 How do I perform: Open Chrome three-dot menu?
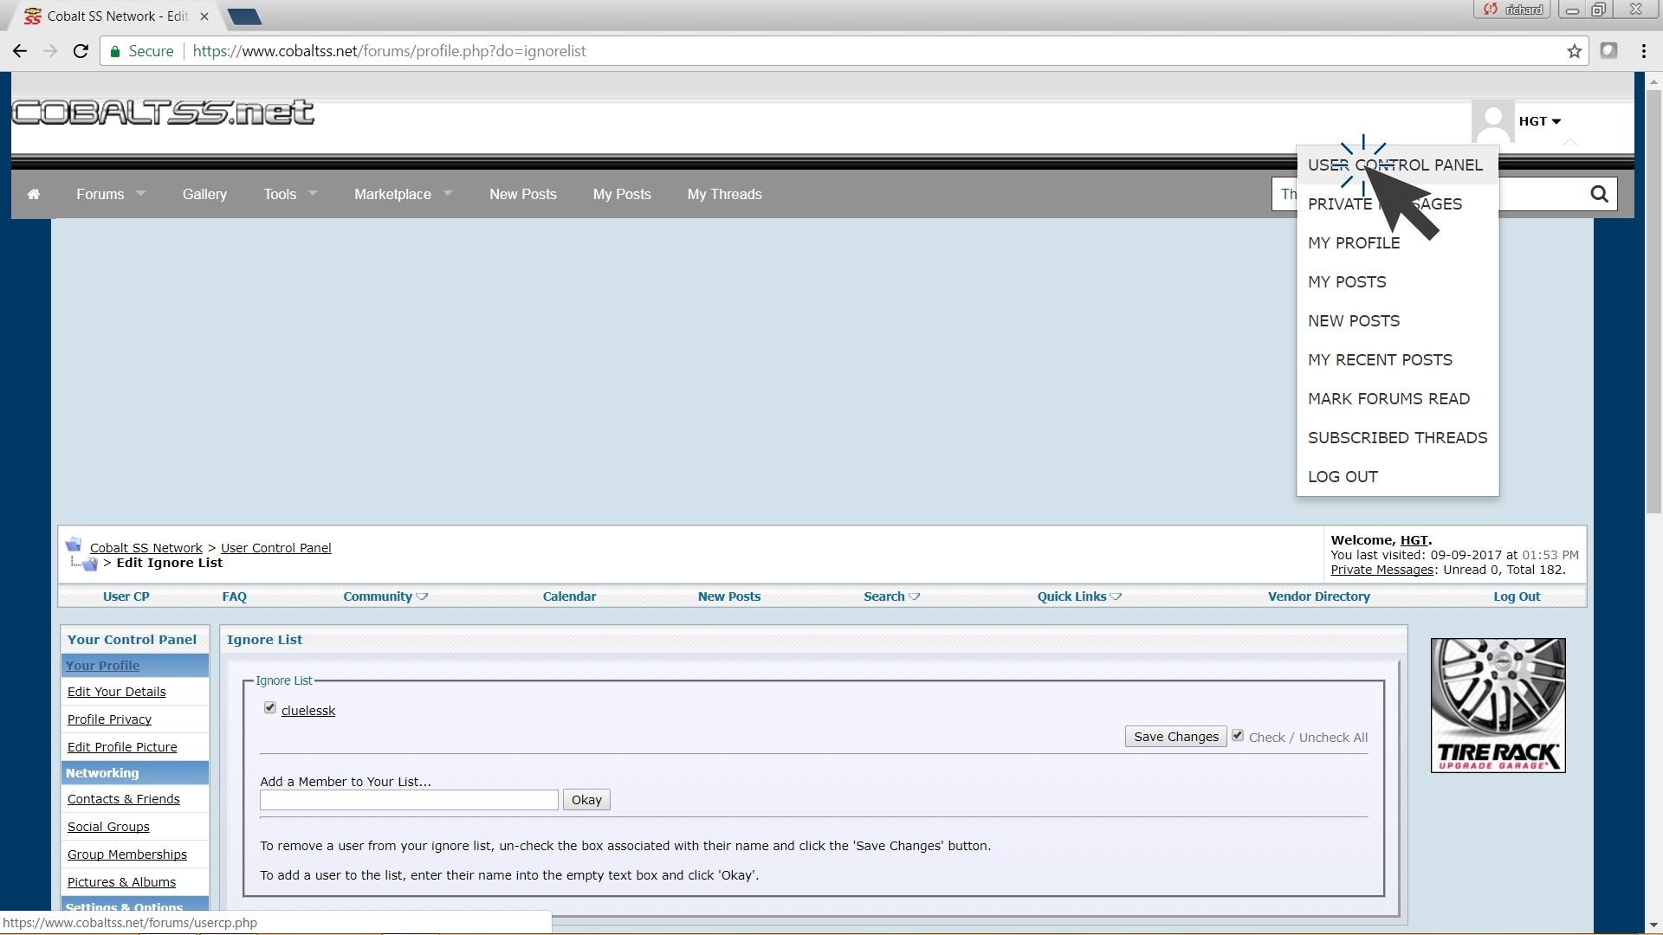pyautogui.click(x=1643, y=51)
